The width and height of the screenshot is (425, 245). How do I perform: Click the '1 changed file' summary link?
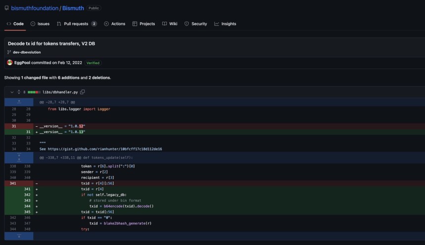pyautogui.click(x=35, y=77)
